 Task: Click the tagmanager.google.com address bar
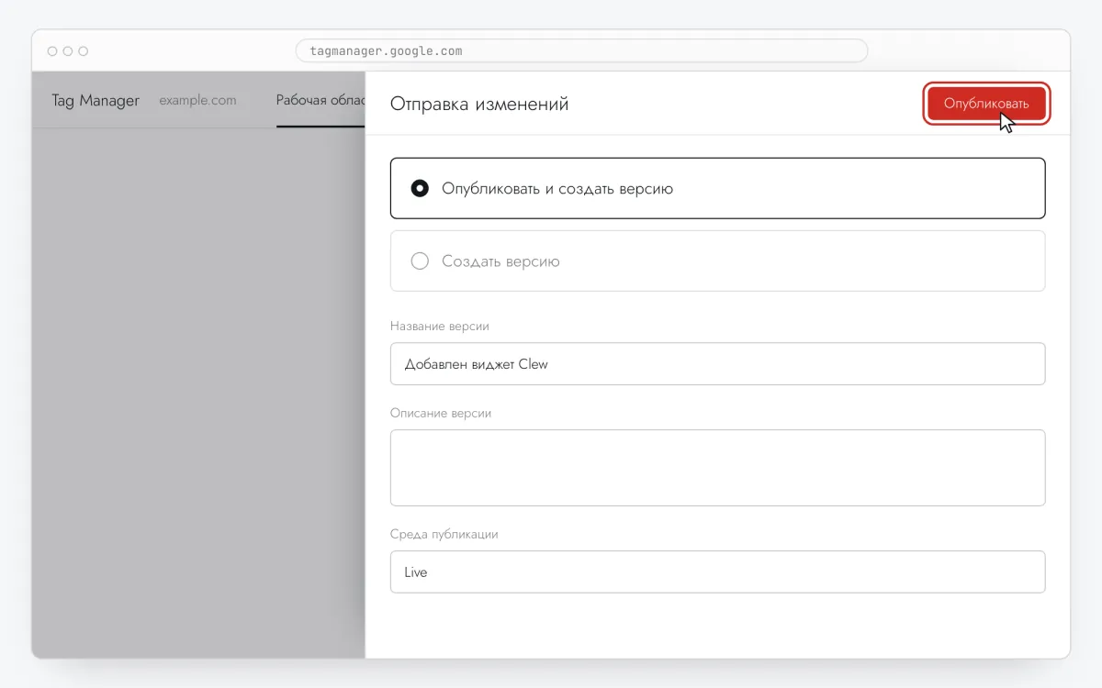(581, 50)
